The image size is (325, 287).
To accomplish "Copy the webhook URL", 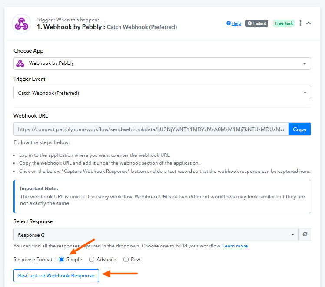I will tap(299, 129).
